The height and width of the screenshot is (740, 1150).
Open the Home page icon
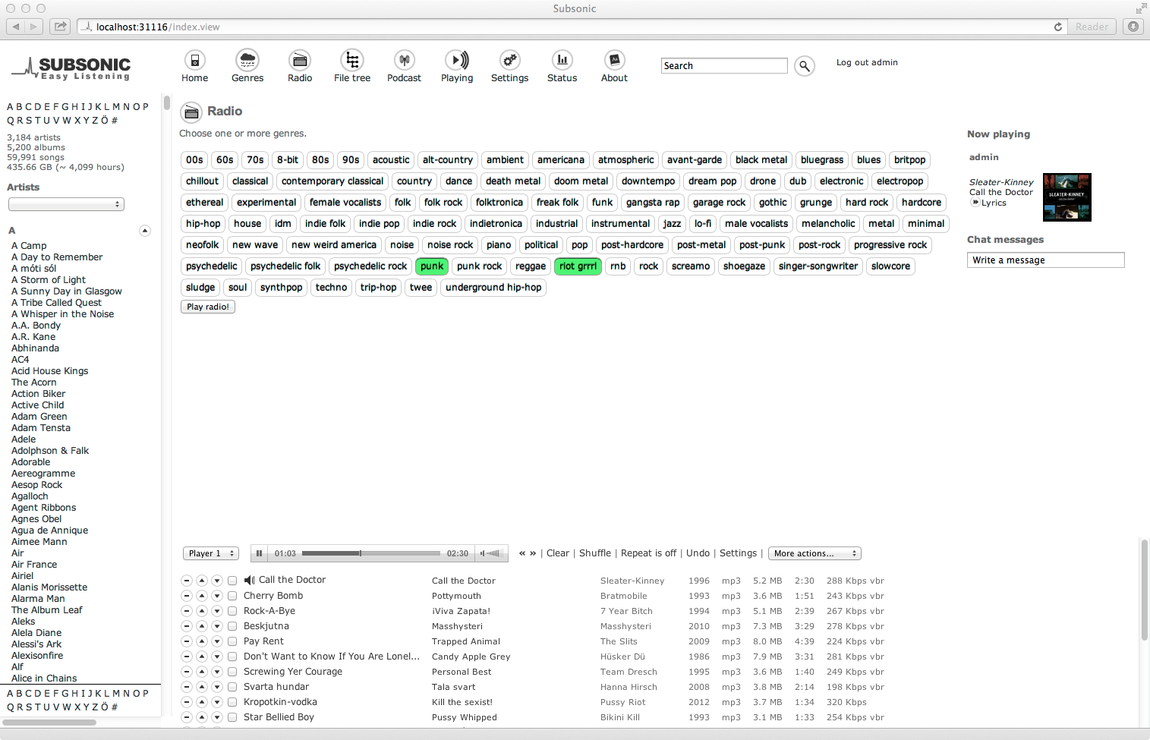coord(194,60)
